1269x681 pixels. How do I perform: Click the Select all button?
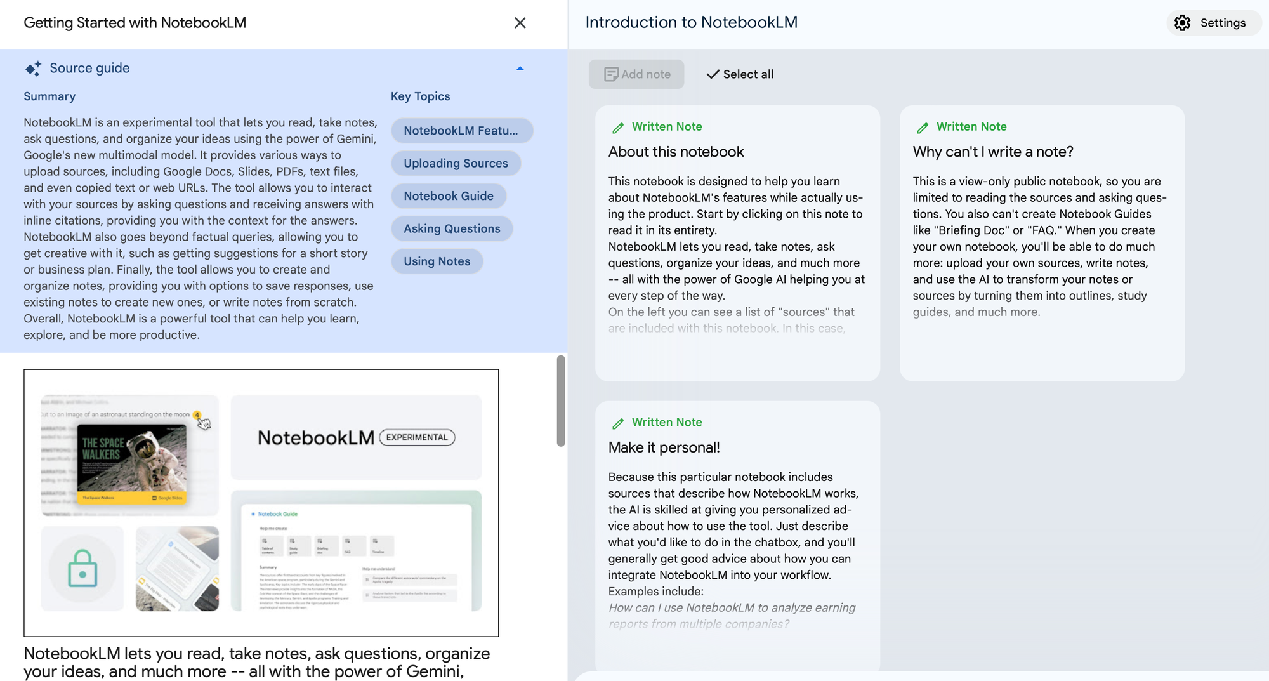(x=740, y=74)
